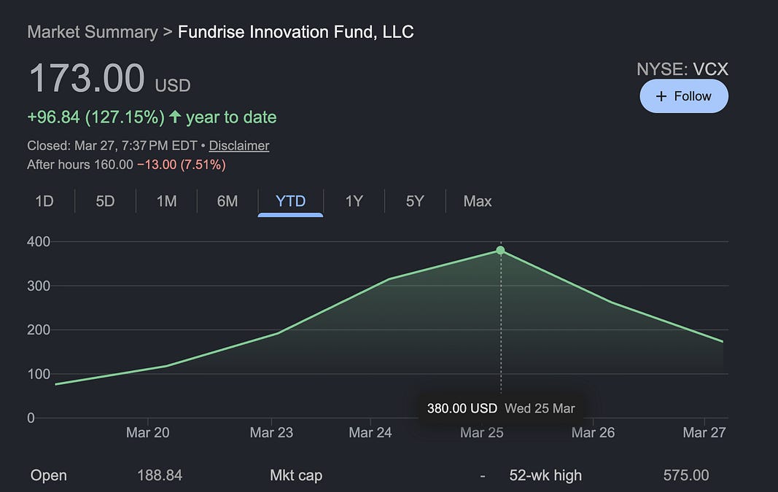
Task: Click the Mar 24 axis label
Action: coord(370,432)
